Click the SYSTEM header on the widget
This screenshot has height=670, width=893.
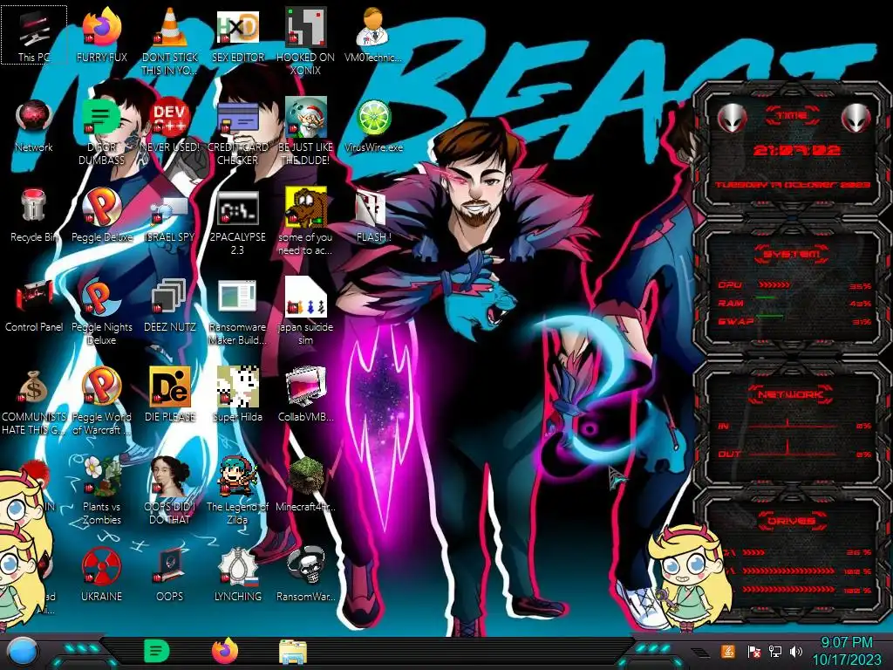[792, 254]
